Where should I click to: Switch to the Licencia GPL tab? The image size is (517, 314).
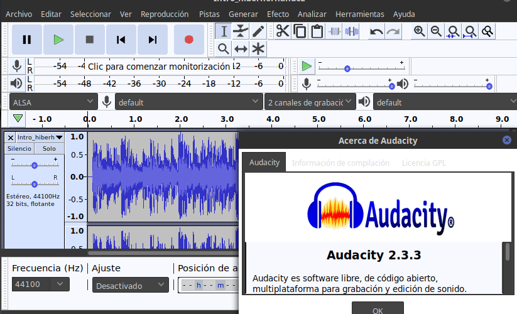424,163
